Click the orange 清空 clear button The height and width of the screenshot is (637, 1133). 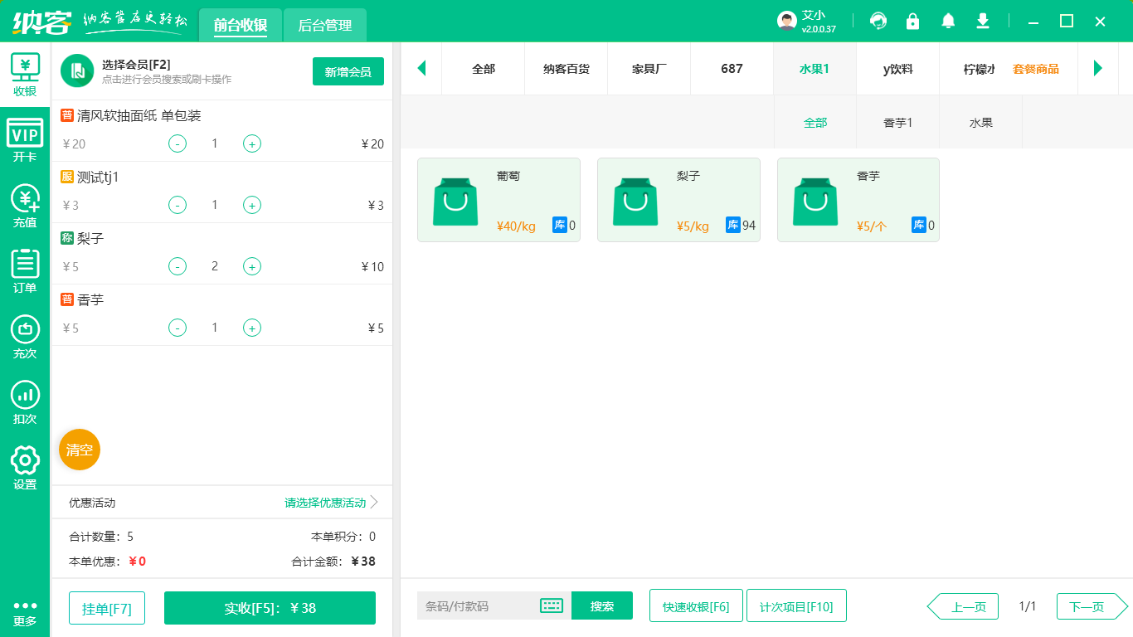pos(80,450)
